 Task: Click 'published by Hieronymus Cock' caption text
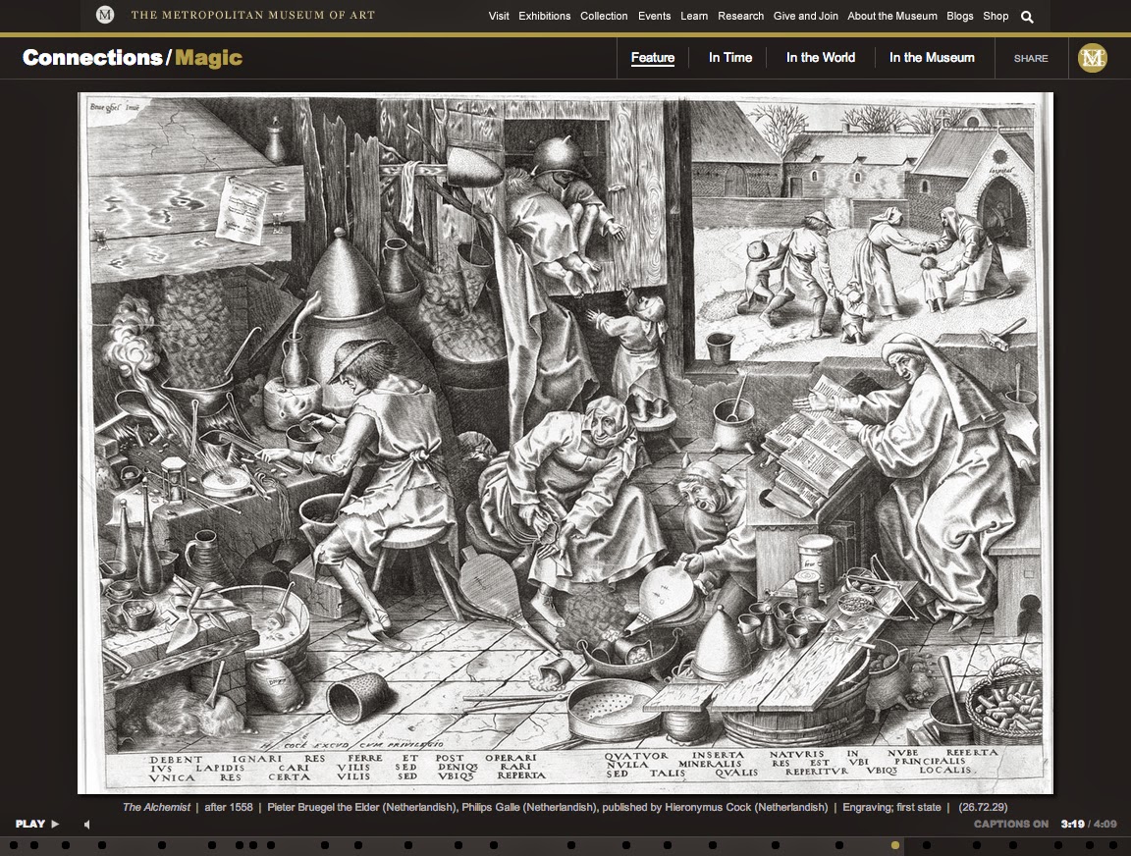click(677, 807)
